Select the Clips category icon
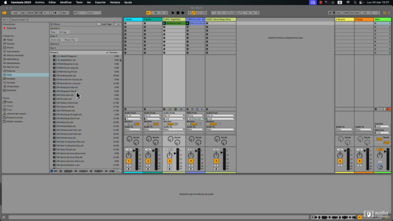 pyautogui.click(x=4, y=75)
